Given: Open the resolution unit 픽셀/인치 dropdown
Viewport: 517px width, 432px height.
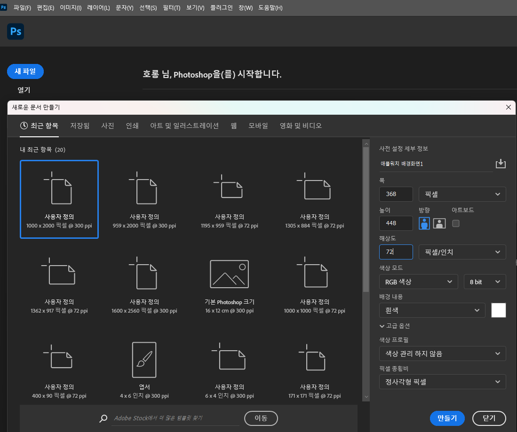Looking at the screenshot, I should click(462, 252).
